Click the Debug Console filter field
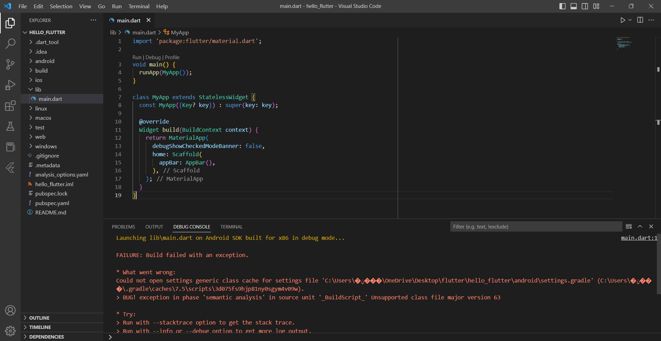The height and width of the screenshot is (341, 661). [x=536, y=226]
